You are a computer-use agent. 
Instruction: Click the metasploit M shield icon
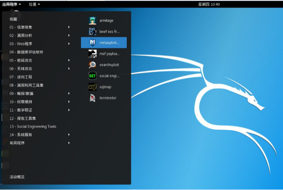click(93, 43)
